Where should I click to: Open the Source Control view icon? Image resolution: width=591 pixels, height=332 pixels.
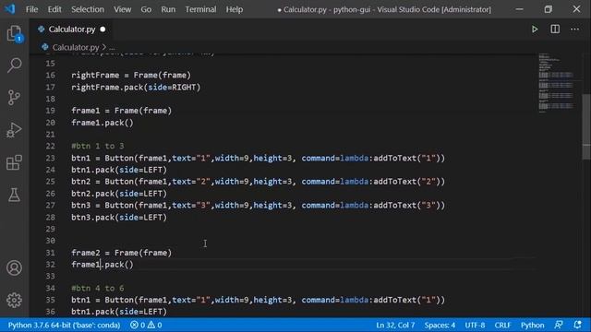pos(15,98)
